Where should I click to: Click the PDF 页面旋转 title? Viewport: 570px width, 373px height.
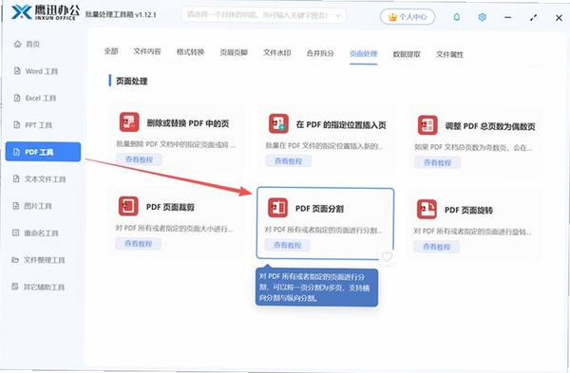pos(468,210)
